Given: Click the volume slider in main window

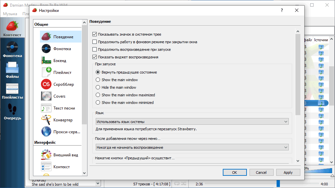Looking at the screenshot, I should [x=318, y=170].
